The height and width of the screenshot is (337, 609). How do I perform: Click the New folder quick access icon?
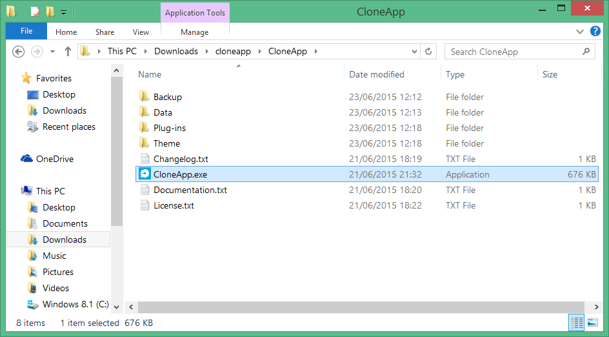tap(50, 12)
